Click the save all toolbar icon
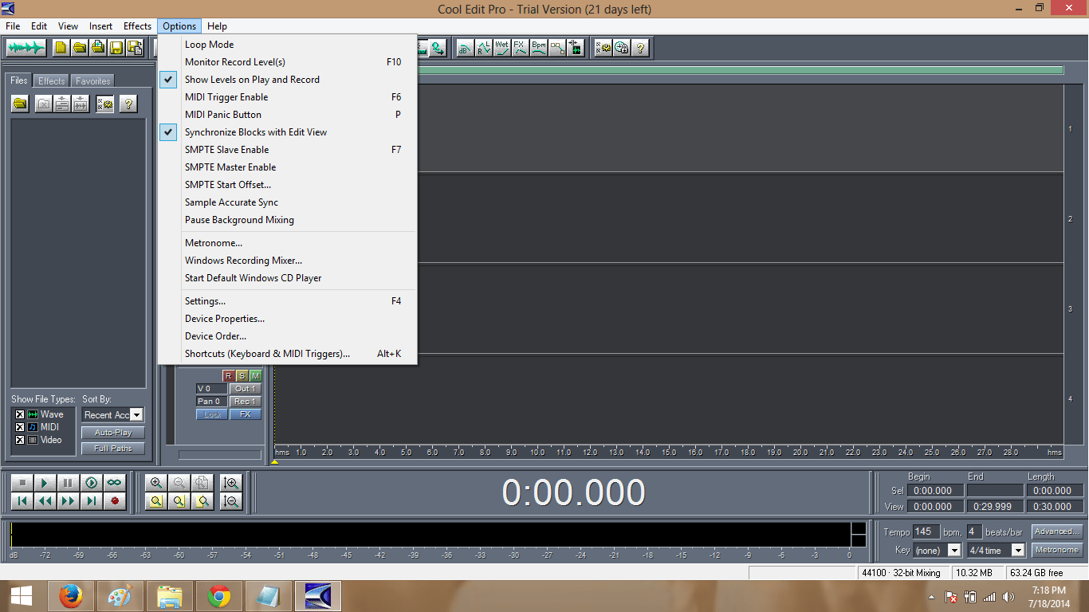This screenshot has height=612, width=1089. click(135, 48)
